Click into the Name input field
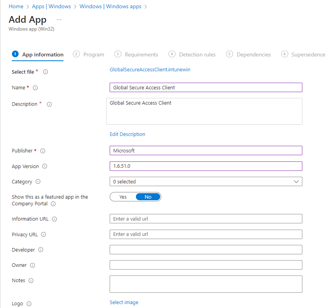The height and width of the screenshot is (308, 329). (206, 87)
